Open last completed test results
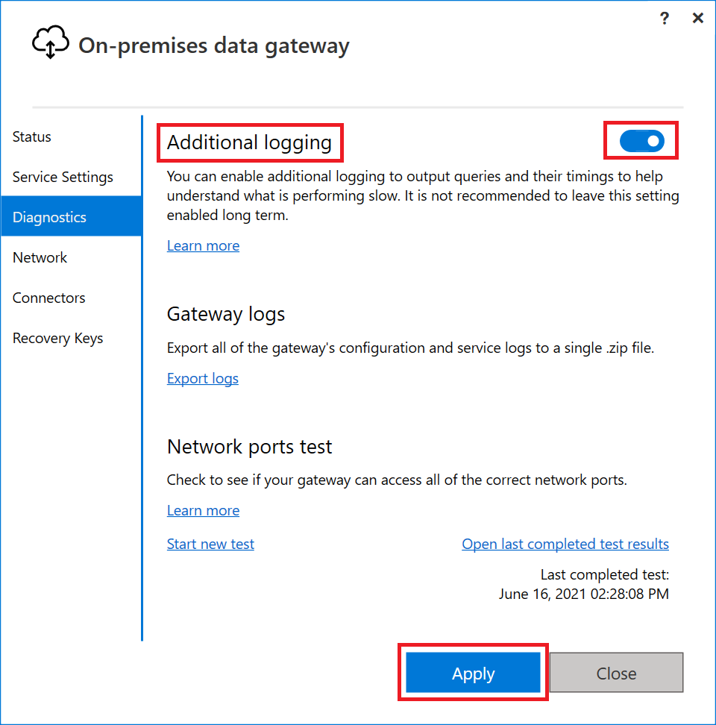This screenshot has width=716, height=725. (x=565, y=544)
